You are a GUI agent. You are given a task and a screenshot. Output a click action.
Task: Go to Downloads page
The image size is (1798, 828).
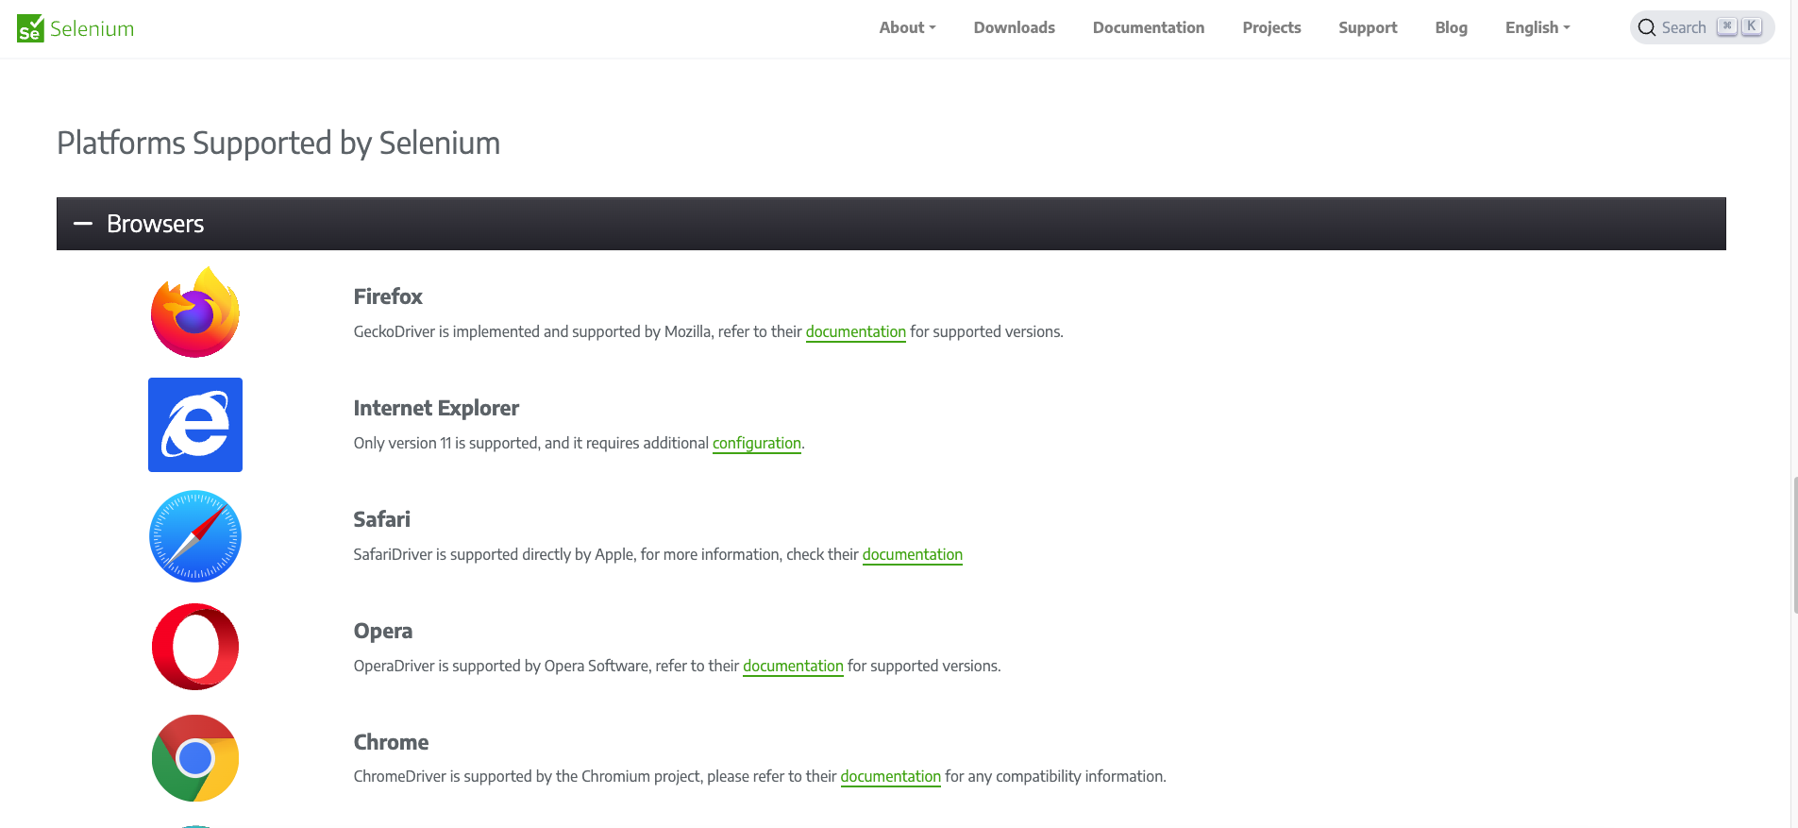pos(1015,27)
